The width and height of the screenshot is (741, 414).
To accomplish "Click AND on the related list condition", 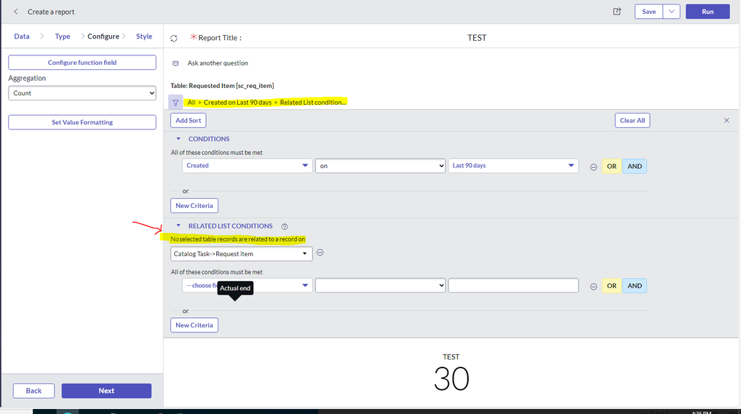I will [635, 286].
